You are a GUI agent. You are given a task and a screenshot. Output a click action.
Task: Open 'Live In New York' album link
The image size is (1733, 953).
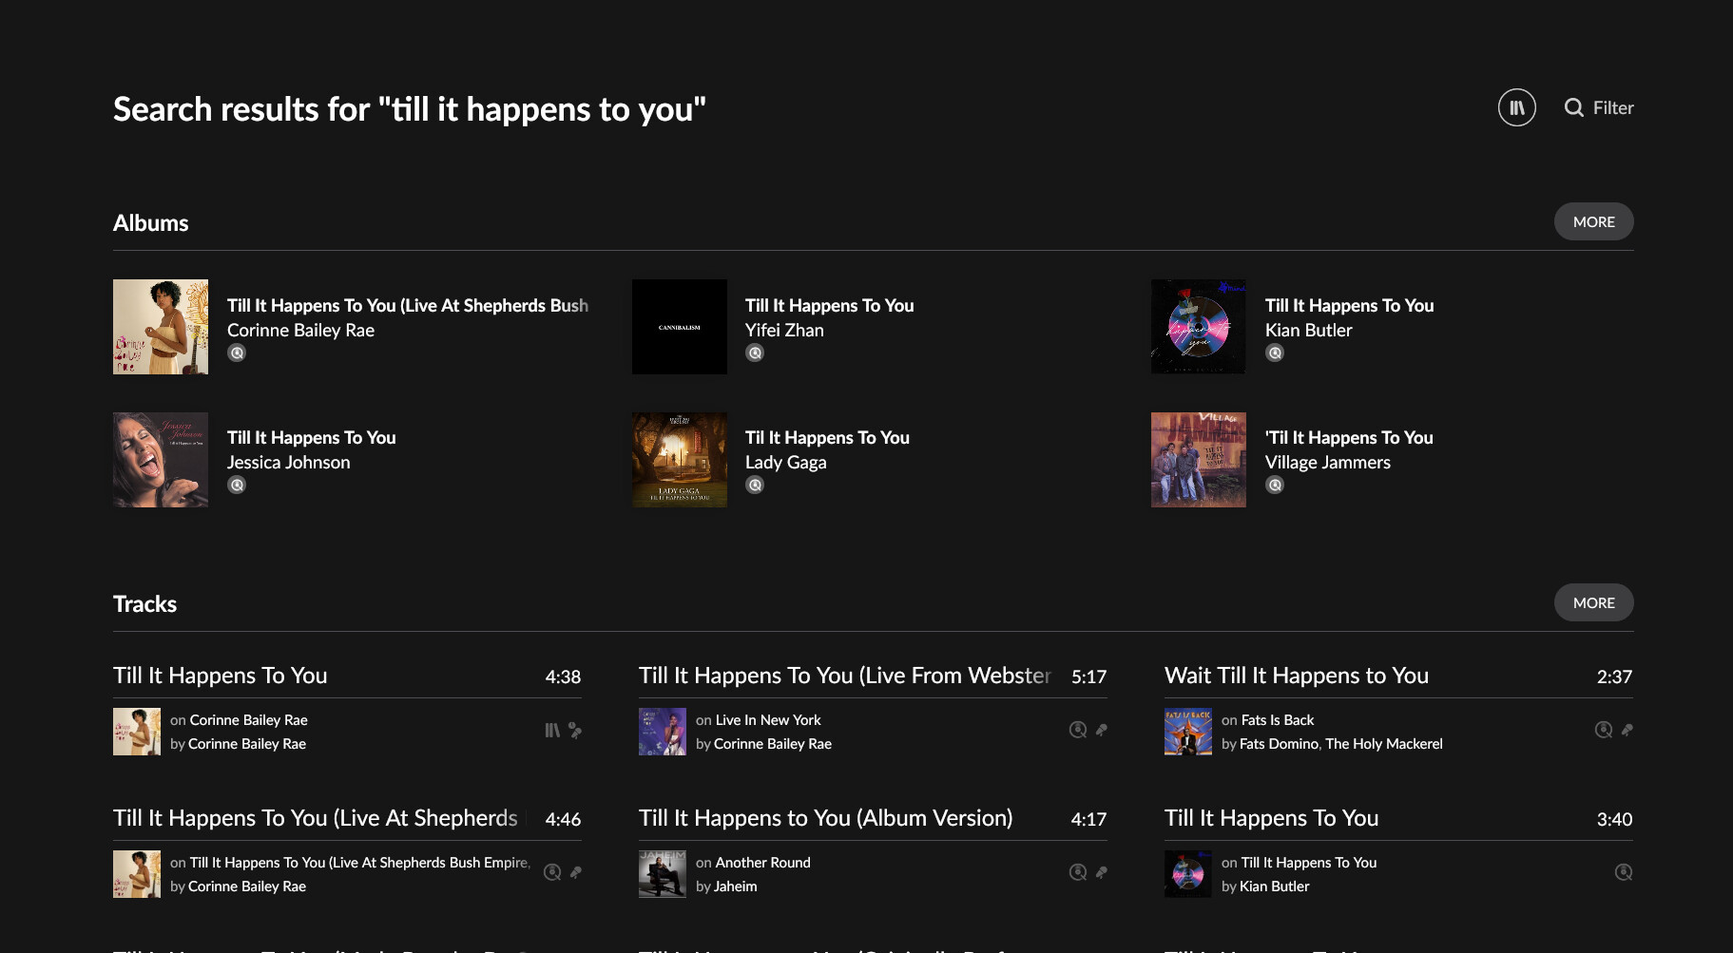768,720
